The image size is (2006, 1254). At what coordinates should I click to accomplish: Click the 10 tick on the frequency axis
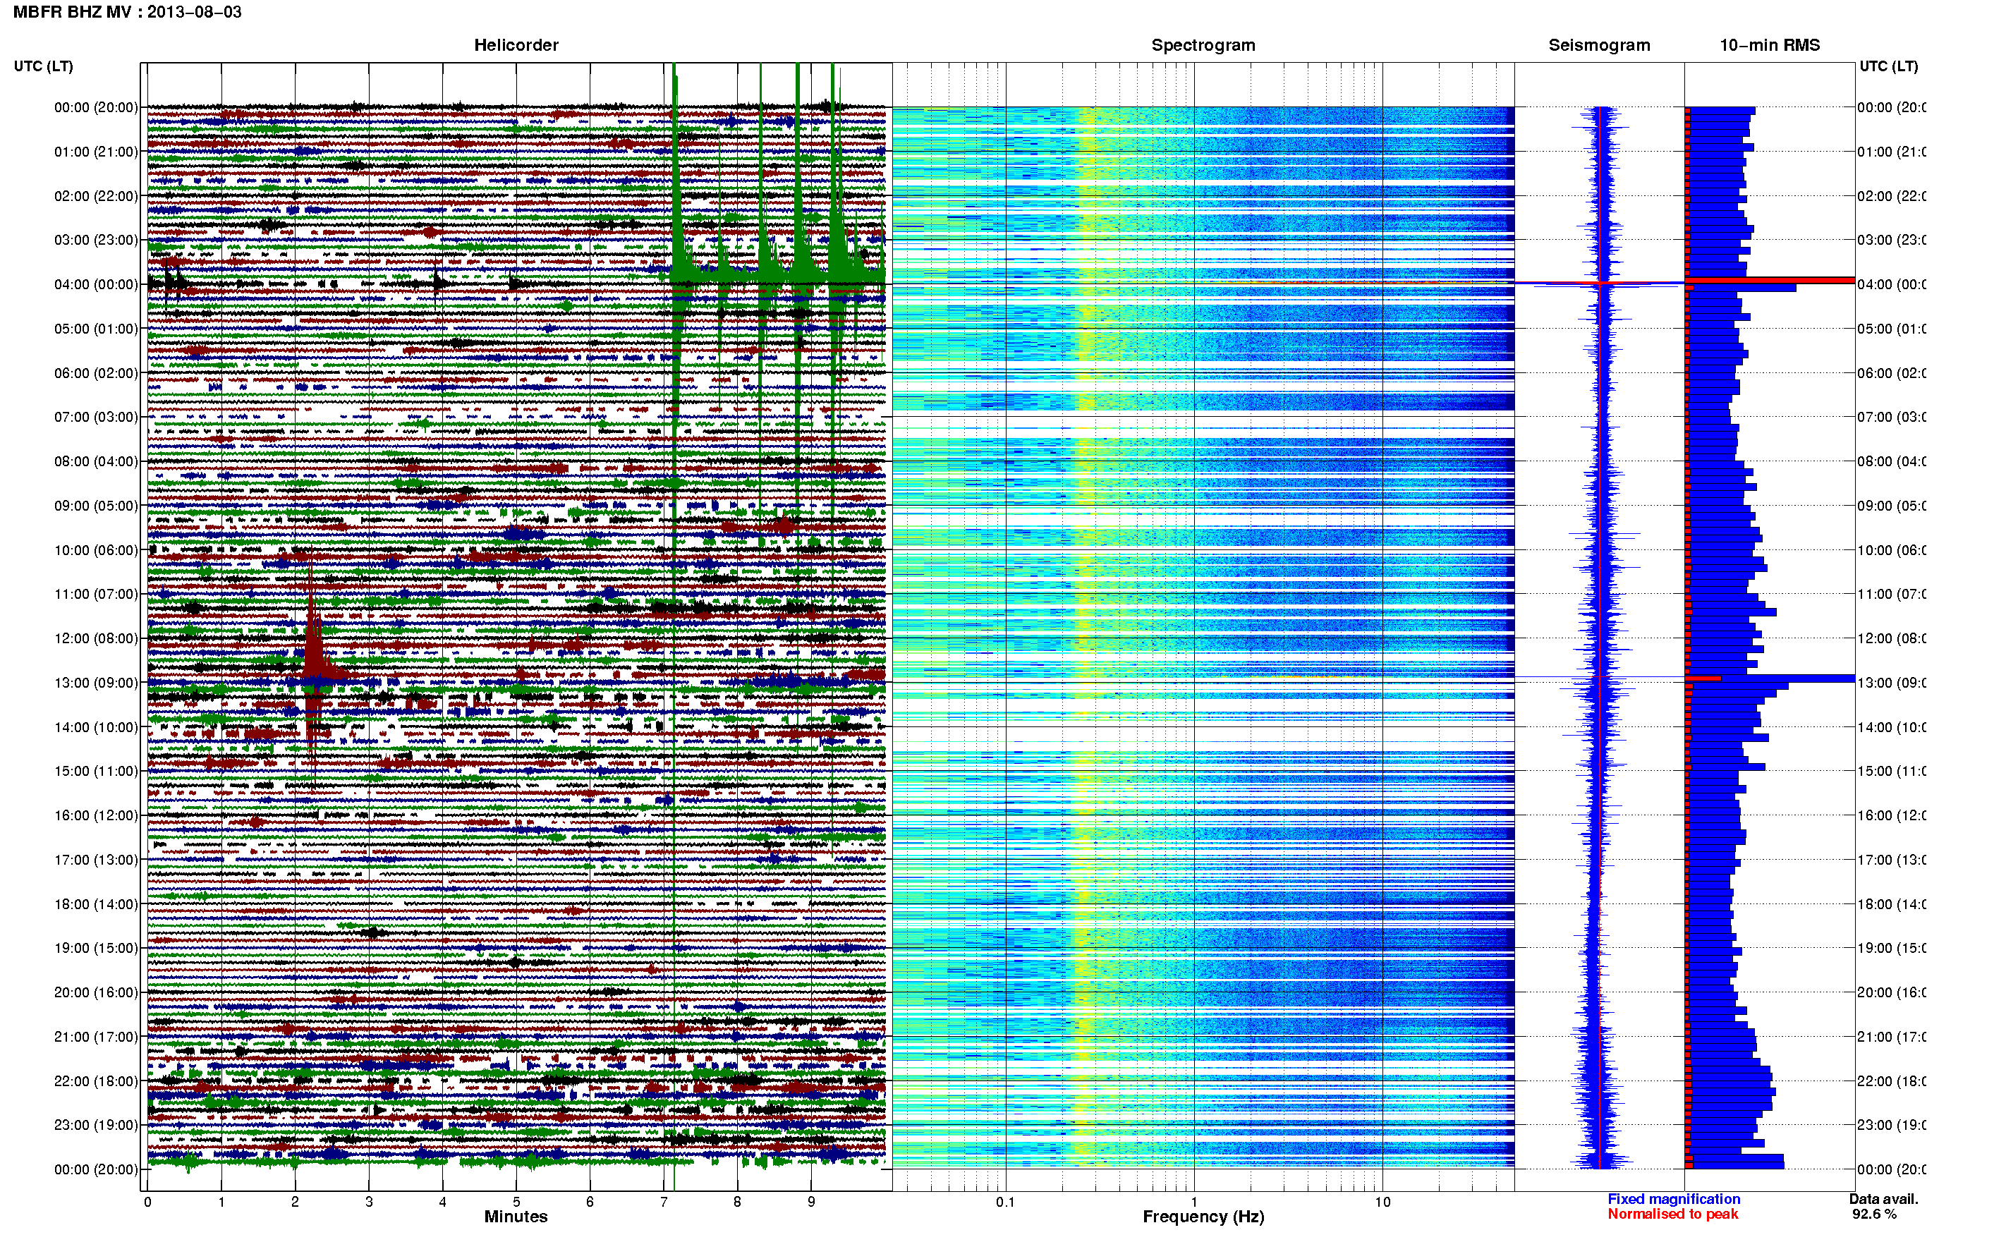pyautogui.click(x=1382, y=1202)
